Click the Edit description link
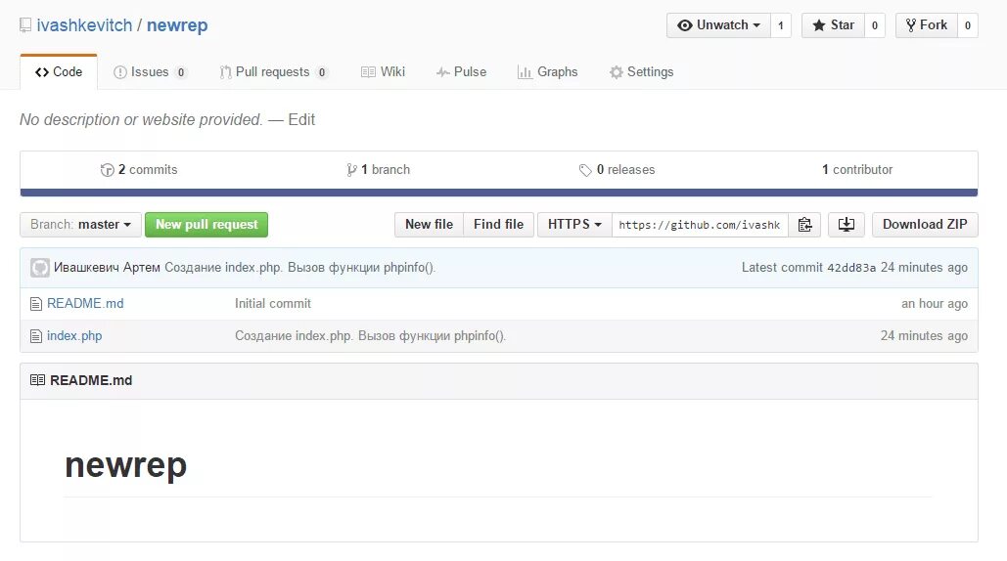This screenshot has height=561, width=1007. (301, 120)
